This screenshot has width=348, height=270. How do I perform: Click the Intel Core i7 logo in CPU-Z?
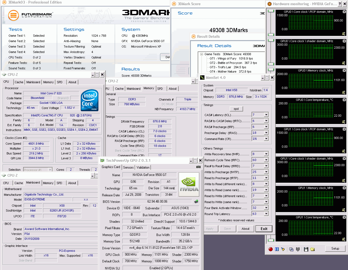(x=89, y=100)
